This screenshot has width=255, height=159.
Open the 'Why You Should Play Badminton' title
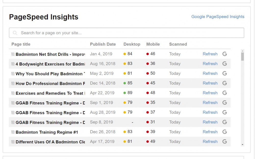tap(50, 74)
